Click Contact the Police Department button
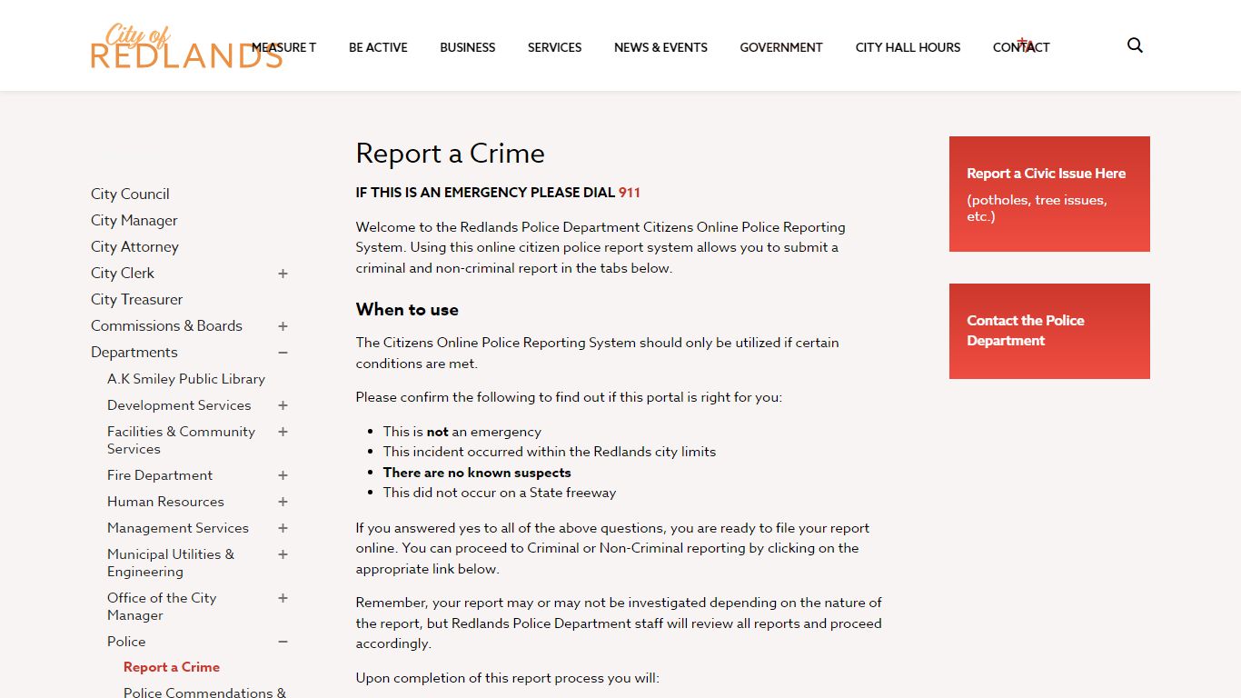Screen dimensions: 1241x698 [x=1049, y=331]
